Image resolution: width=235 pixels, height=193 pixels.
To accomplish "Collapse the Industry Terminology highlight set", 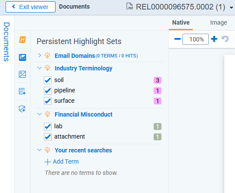I will tap(40, 68).
